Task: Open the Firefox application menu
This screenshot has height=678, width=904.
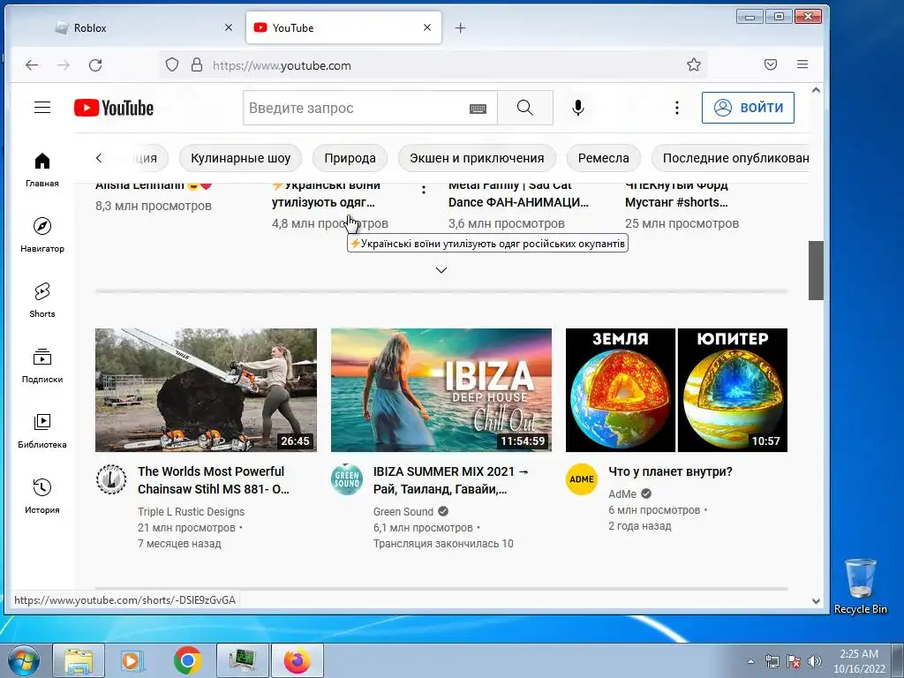Action: click(x=802, y=64)
